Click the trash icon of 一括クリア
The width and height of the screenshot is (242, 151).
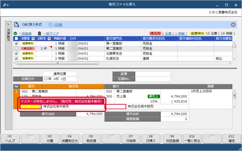pos(39,33)
